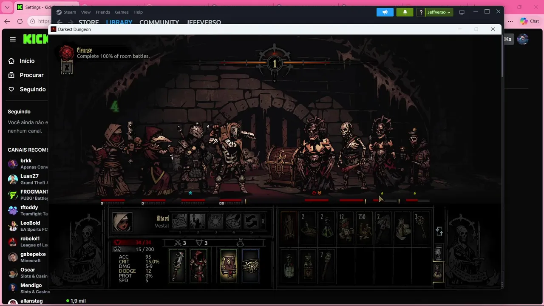Click the skeleton key item showing 3
The width and height of the screenshot is (544, 306).
tap(421, 229)
